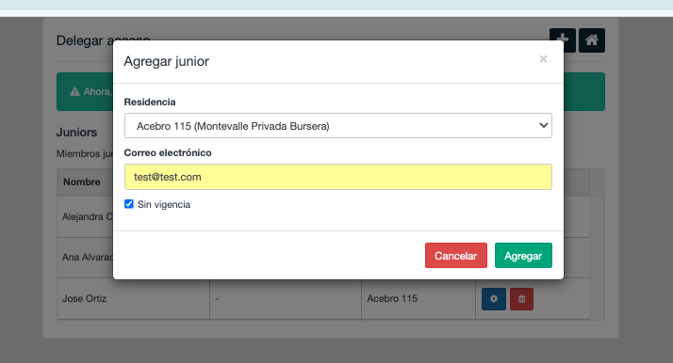Image resolution: width=673 pixels, height=363 pixels.
Task: Click the Juniors section heading
Action: (77, 133)
